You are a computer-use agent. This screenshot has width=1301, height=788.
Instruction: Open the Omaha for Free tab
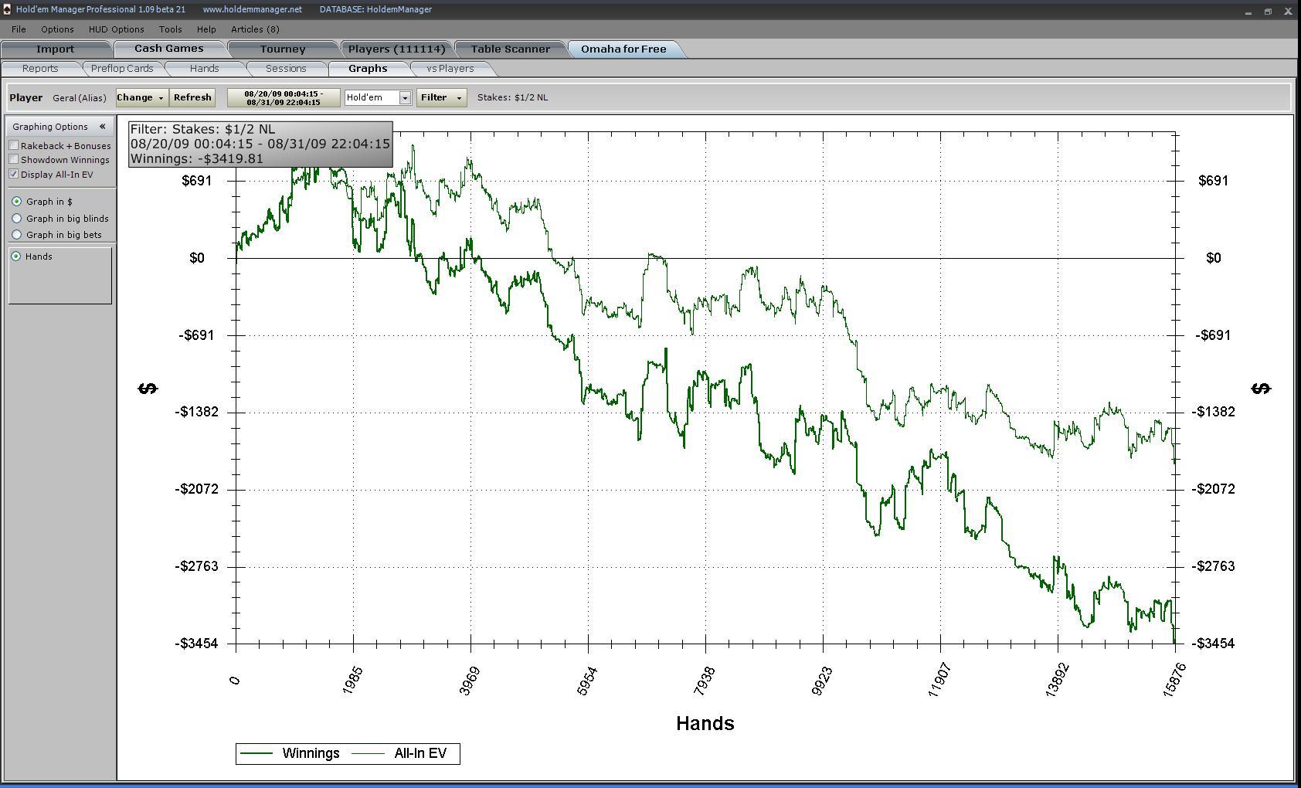(623, 49)
